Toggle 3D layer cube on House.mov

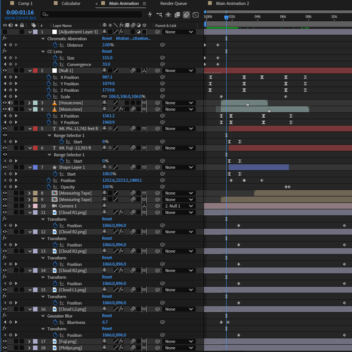tap(144, 103)
